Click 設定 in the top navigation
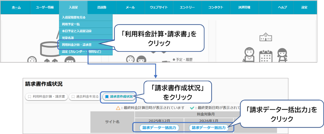The image size is (324, 134). (304, 7)
